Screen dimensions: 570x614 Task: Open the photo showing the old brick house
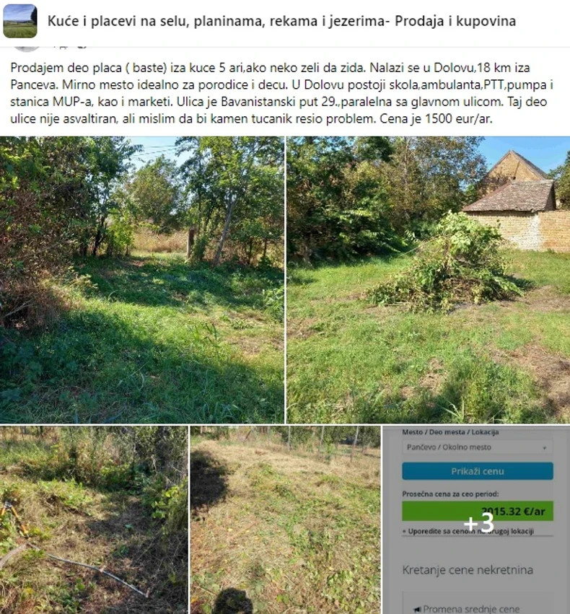(428, 279)
